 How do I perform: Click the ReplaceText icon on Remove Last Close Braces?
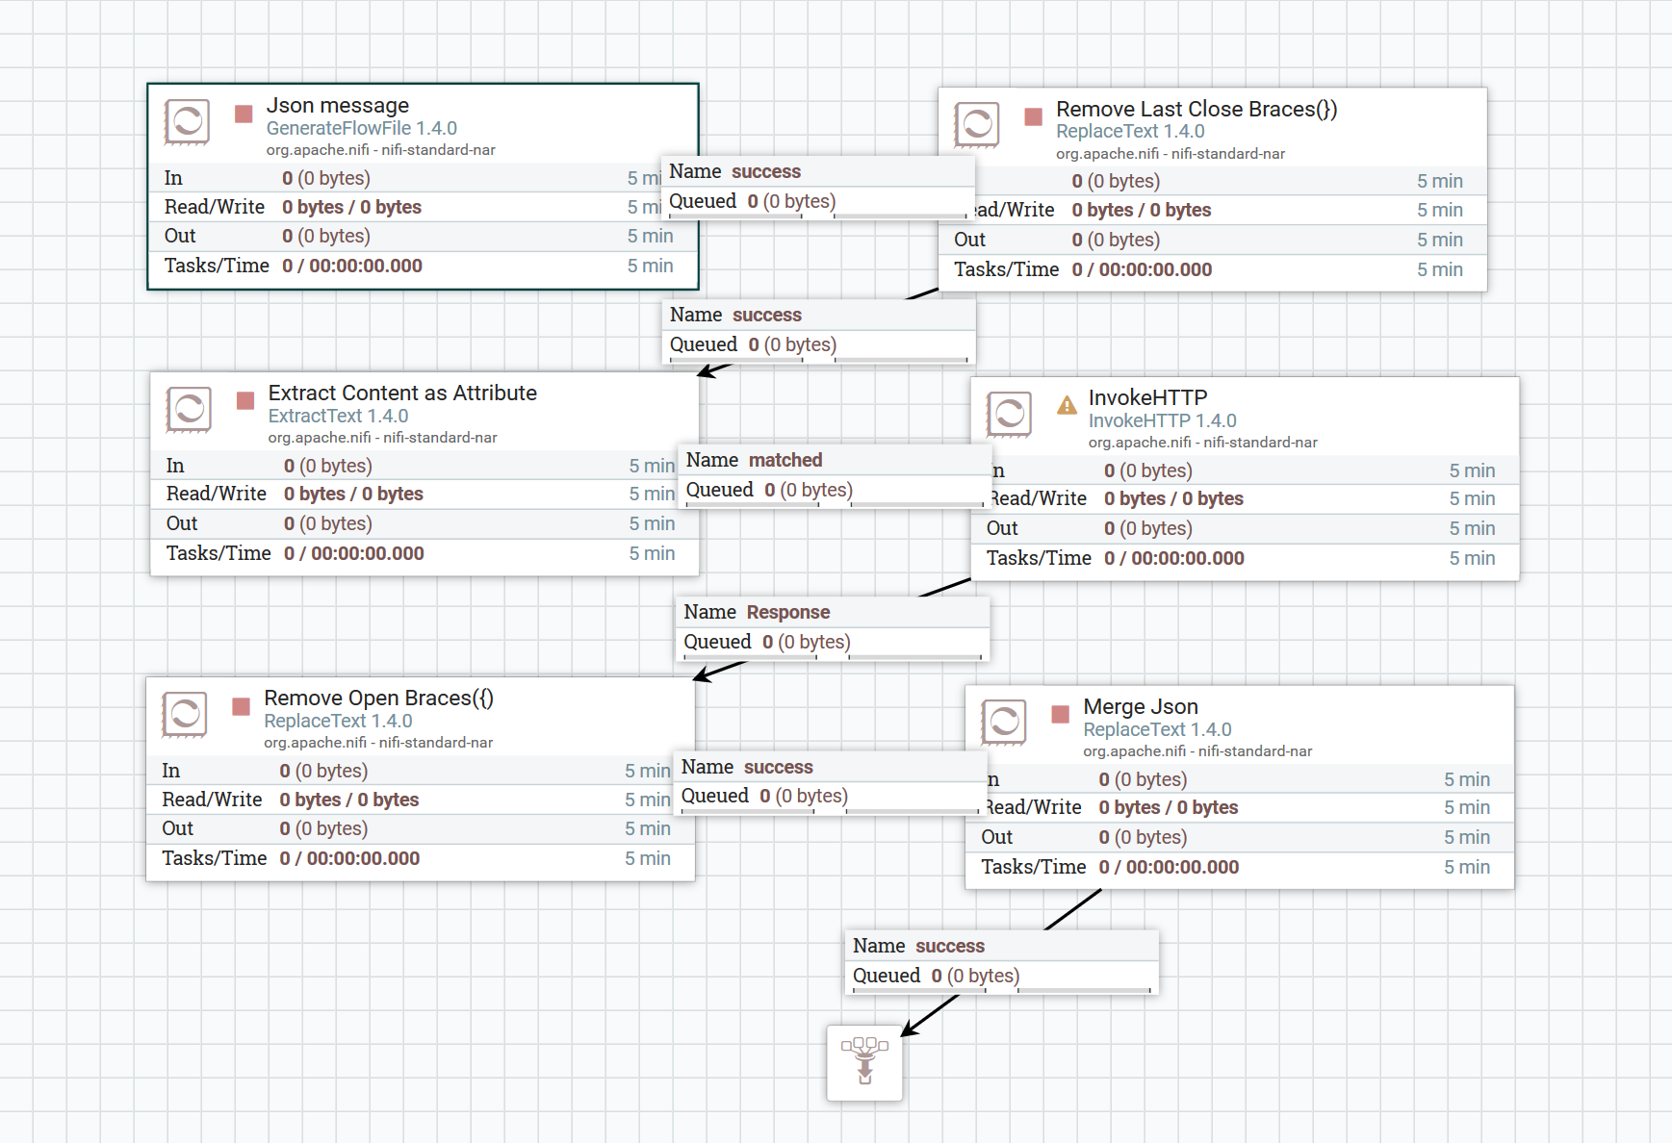tap(976, 125)
